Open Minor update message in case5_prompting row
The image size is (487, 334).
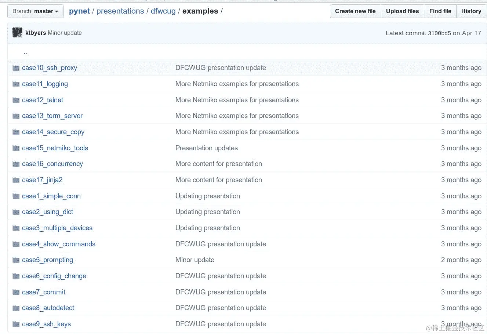click(x=195, y=260)
